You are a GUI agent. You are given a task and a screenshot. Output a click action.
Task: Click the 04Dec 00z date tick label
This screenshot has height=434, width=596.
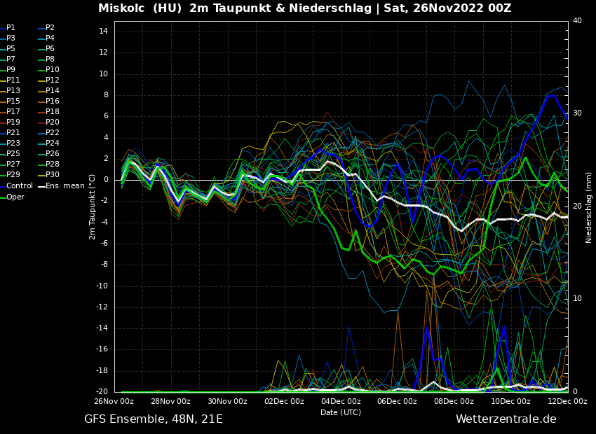pyautogui.click(x=341, y=402)
